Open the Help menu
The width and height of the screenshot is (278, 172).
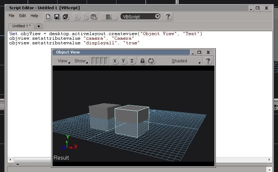coord(34,16)
